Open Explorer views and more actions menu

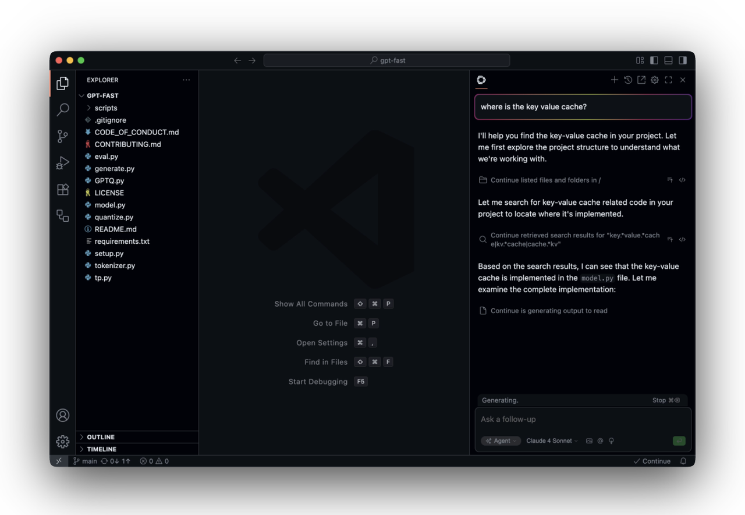(186, 80)
